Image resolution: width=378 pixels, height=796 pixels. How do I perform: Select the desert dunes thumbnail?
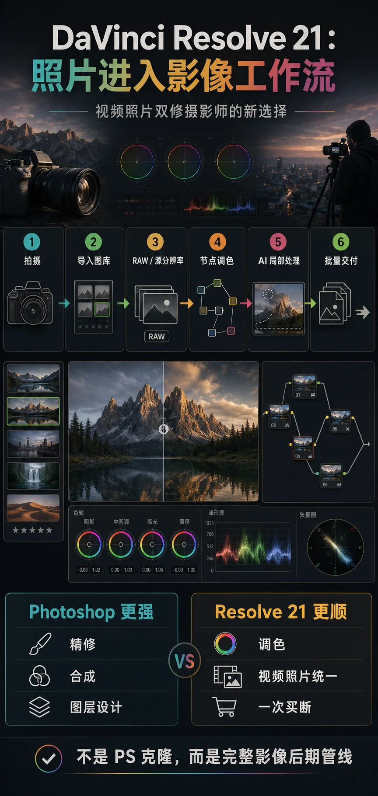point(33,508)
